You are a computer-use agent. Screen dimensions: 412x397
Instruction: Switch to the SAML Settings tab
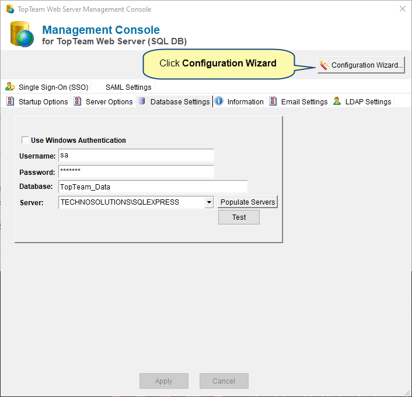(x=128, y=87)
